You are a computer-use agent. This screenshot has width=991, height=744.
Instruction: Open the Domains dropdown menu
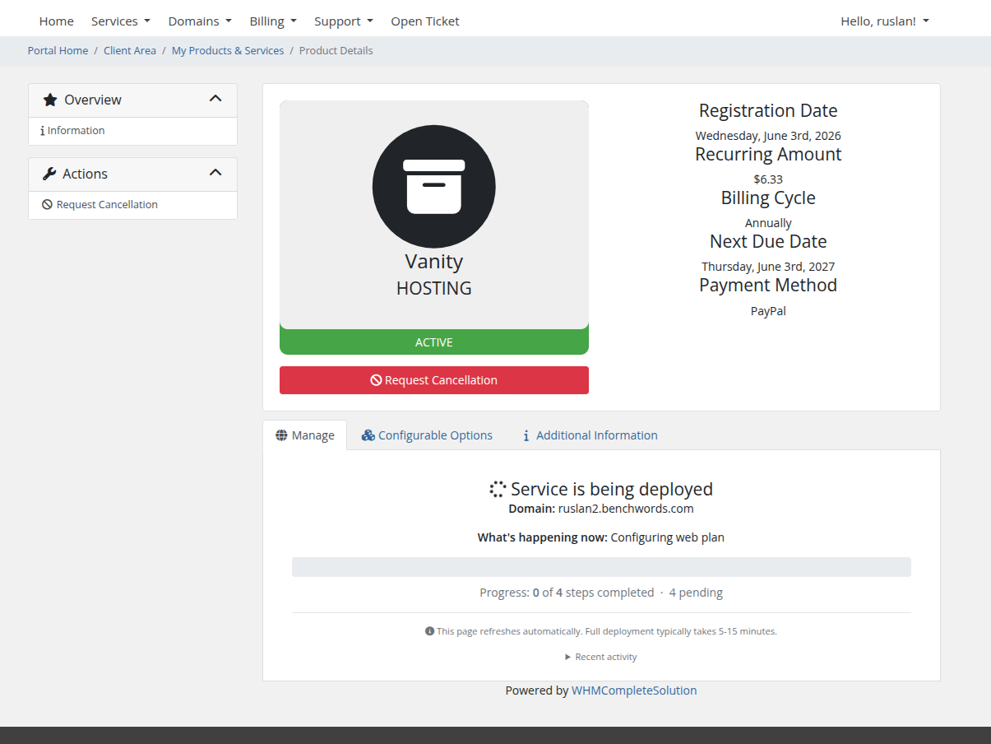point(200,21)
